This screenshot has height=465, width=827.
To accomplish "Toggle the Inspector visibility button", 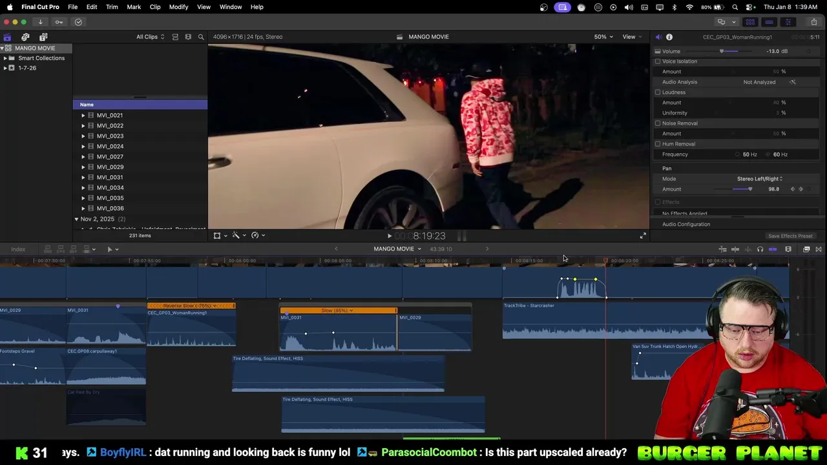I will pos(788,22).
